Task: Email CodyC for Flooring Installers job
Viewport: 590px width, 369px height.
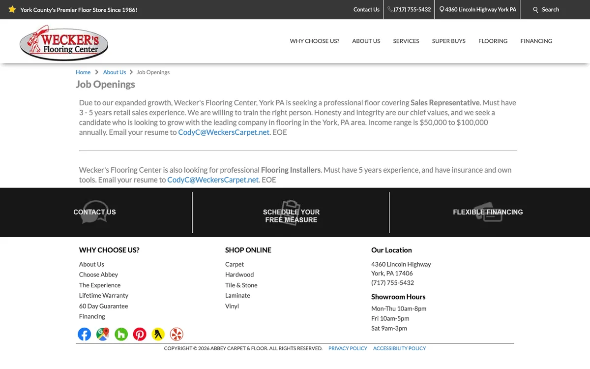Action: 213,180
